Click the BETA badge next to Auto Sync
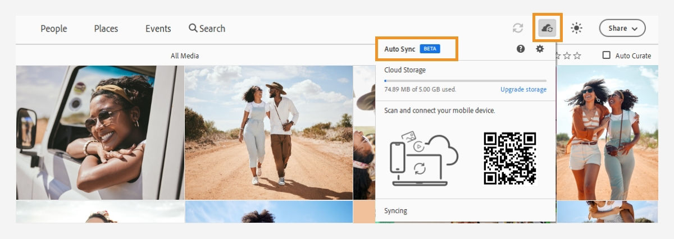This screenshot has height=239, width=674. (x=430, y=49)
